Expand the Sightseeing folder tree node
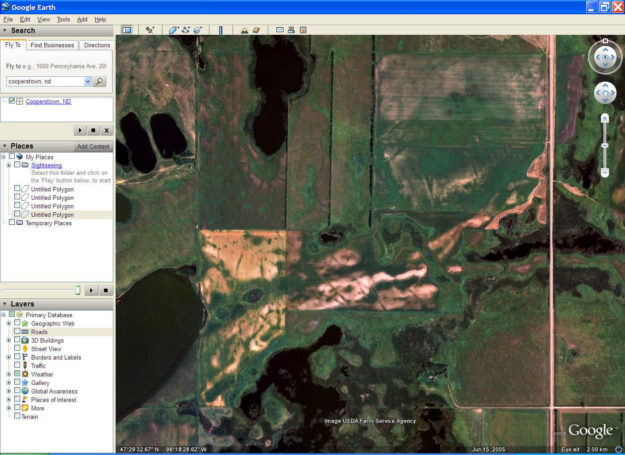 [8, 165]
